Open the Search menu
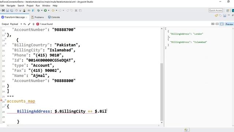Image resolution: width=234 pixels, height=132 pixels. (x=21, y=5)
